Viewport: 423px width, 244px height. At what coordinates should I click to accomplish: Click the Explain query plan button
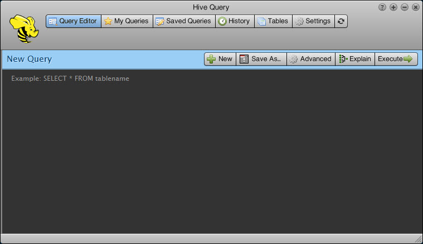pyautogui.click(x=355, y=59)
